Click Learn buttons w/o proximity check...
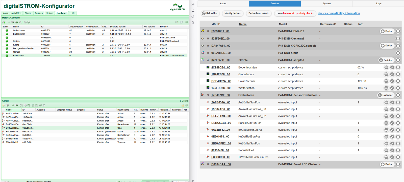 [x=295, y=13]
